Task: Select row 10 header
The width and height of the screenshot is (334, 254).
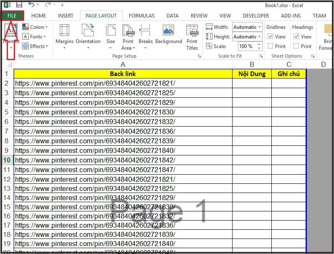Action: [7, 160]
